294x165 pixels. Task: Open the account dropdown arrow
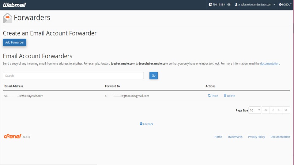(274, 5)
